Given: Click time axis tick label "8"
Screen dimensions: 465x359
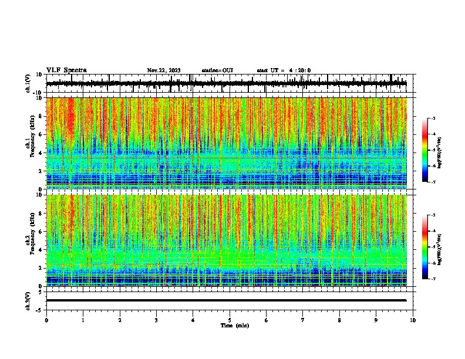Looking at the screenshot, I should (x=339, y=320).
